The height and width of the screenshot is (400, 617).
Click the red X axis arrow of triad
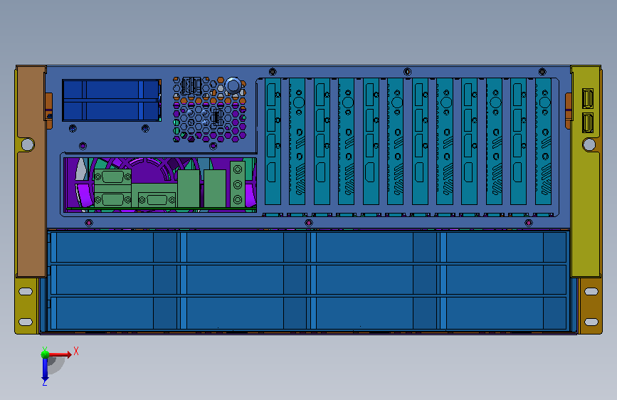[x=60, y=354]
